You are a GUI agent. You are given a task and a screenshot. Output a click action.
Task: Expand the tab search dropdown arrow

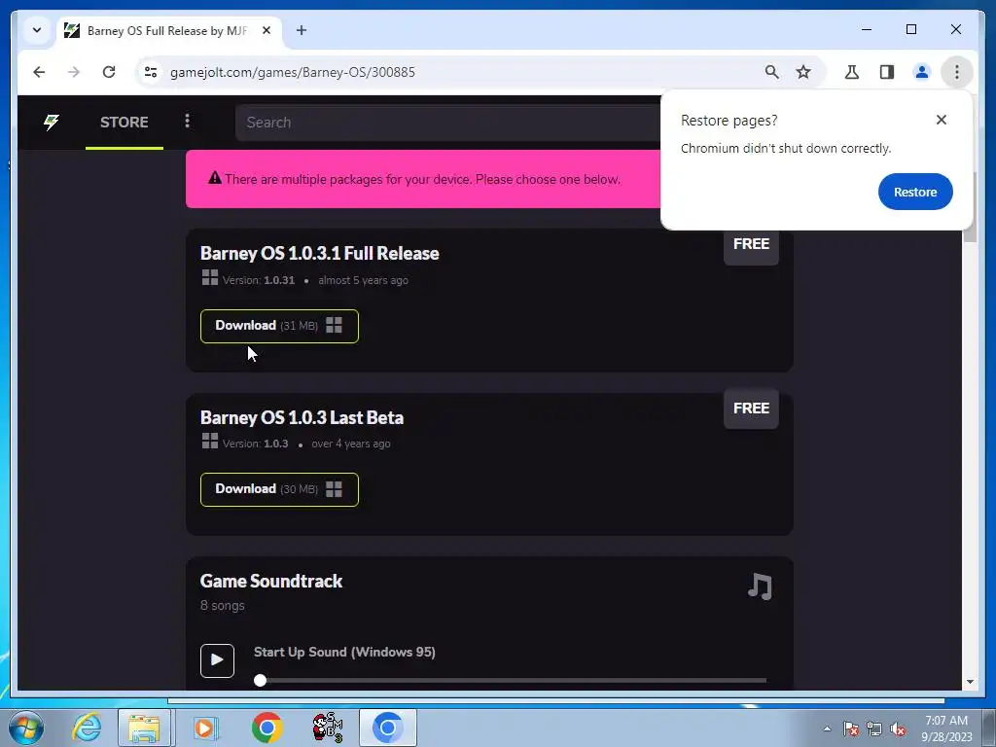37,30
